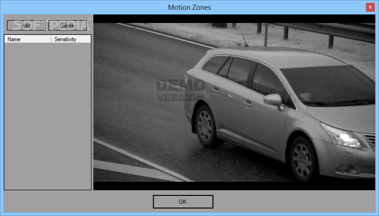
Task: Sort by the Sensitivity column header
Action: (71, 39)
